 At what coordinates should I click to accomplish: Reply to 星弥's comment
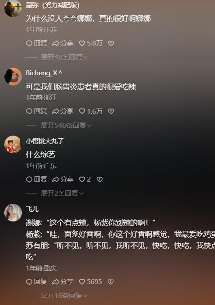point(37,43)
